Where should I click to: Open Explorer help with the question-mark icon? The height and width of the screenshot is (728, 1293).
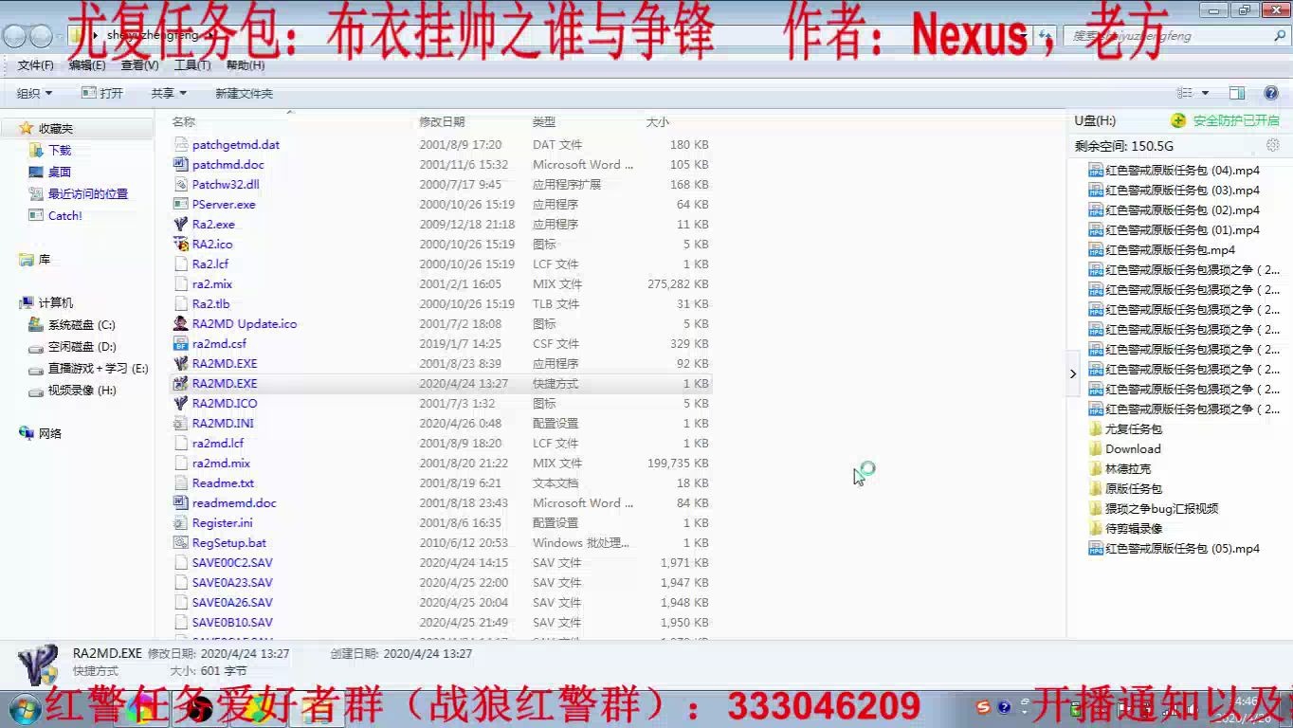coord(1271,93)
